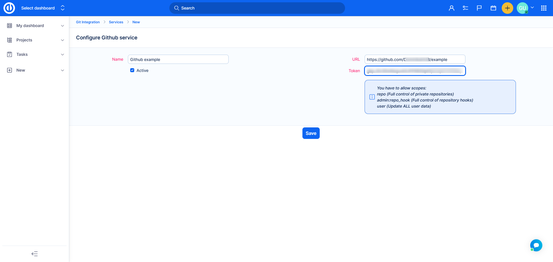
Task: Click the flag icon in top bar
Action: click(x=479, y=8)
